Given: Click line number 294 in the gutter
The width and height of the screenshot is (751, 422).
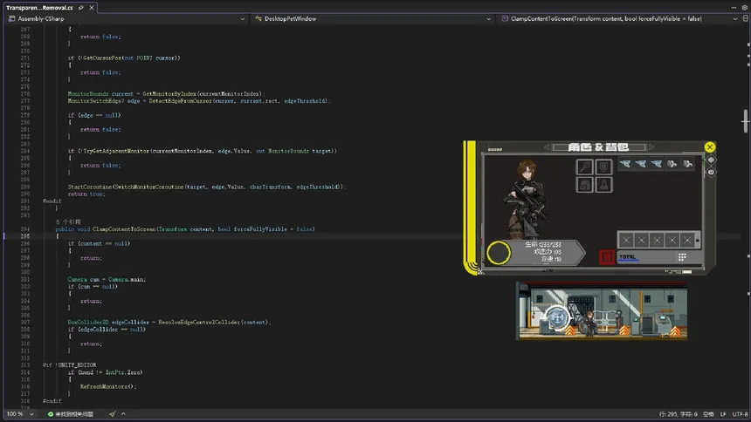Looking at the screenshot, I should (x=25, y=229).
